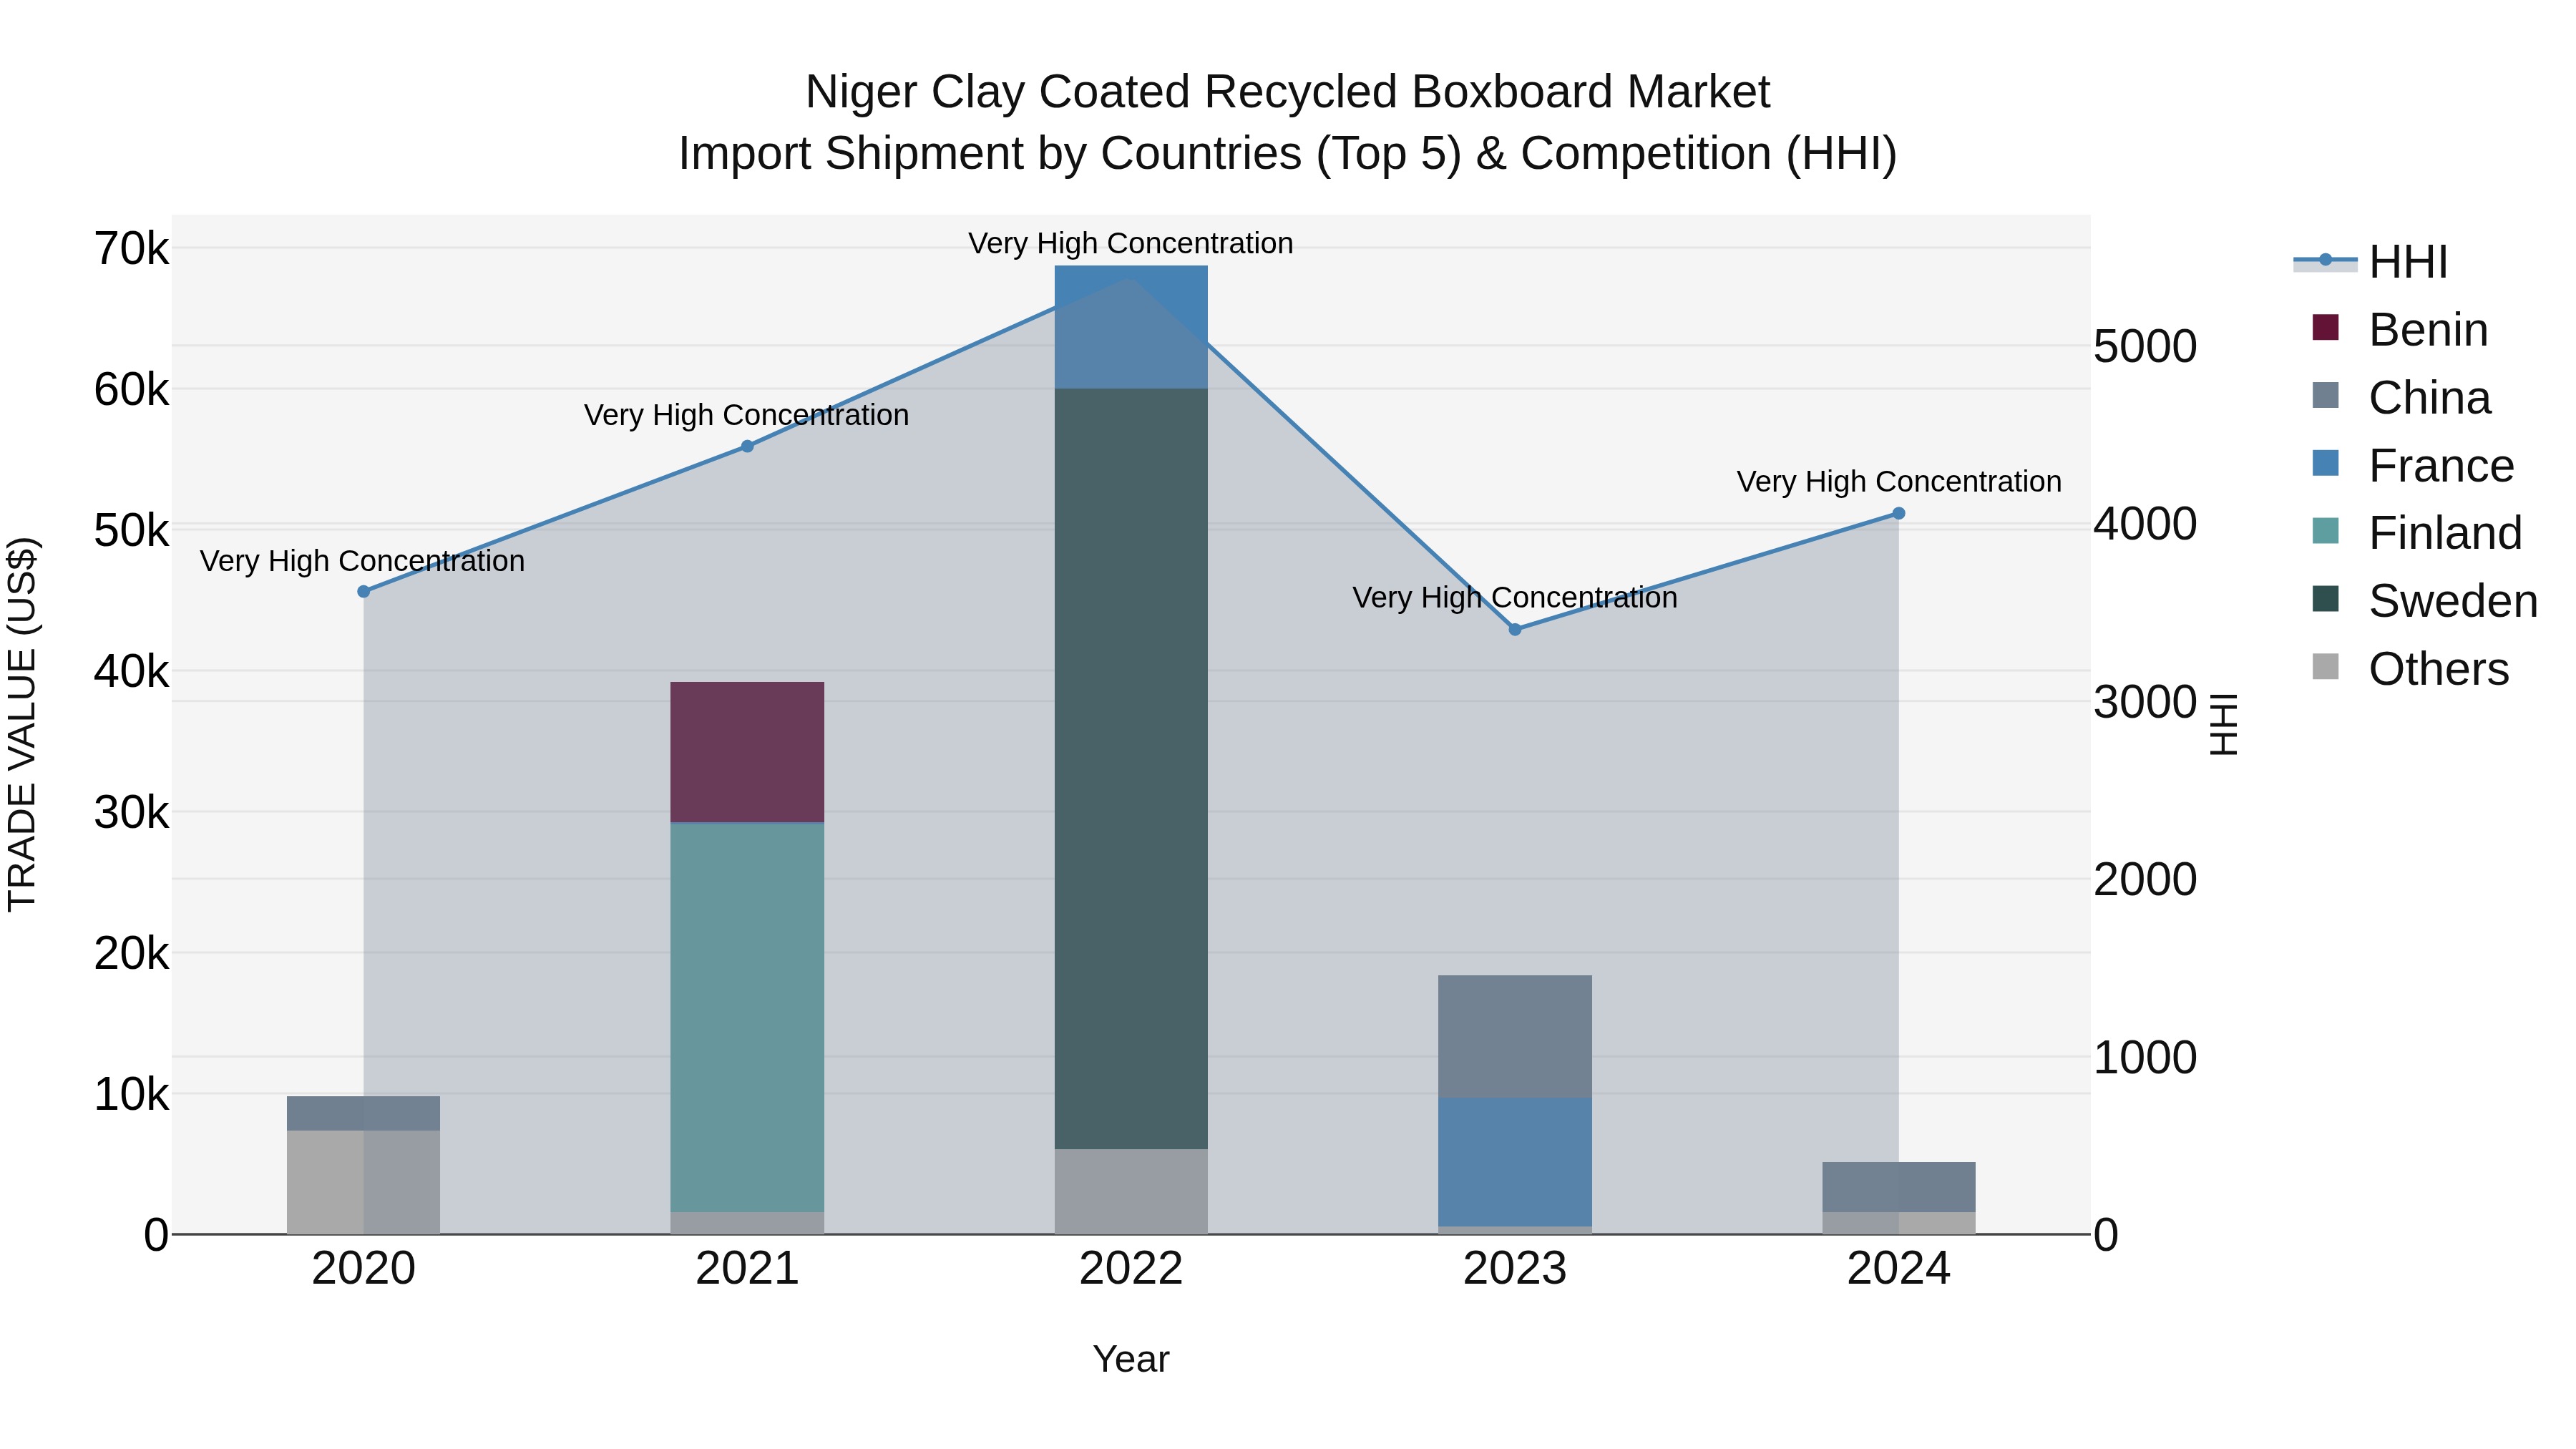Toggle the Benin legend entry

tap(2400, 330)
